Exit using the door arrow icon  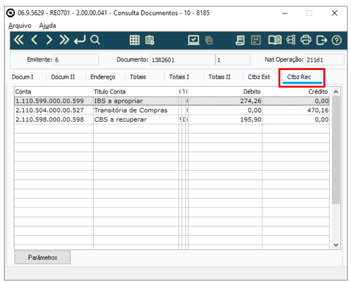pos(322,40)
